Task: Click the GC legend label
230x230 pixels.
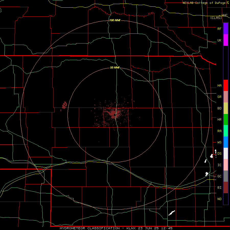Action: click(219, 176)
